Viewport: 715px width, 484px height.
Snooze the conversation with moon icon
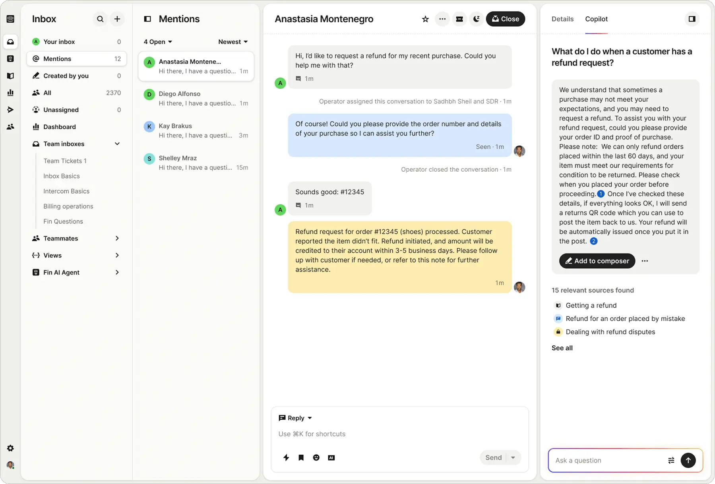pos(476,19)
